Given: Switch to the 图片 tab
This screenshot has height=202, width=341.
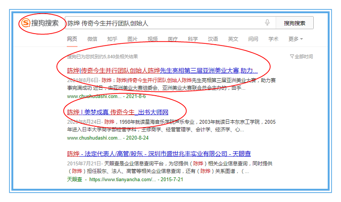Looking at the screenshot, I should (x=133, y=39).
